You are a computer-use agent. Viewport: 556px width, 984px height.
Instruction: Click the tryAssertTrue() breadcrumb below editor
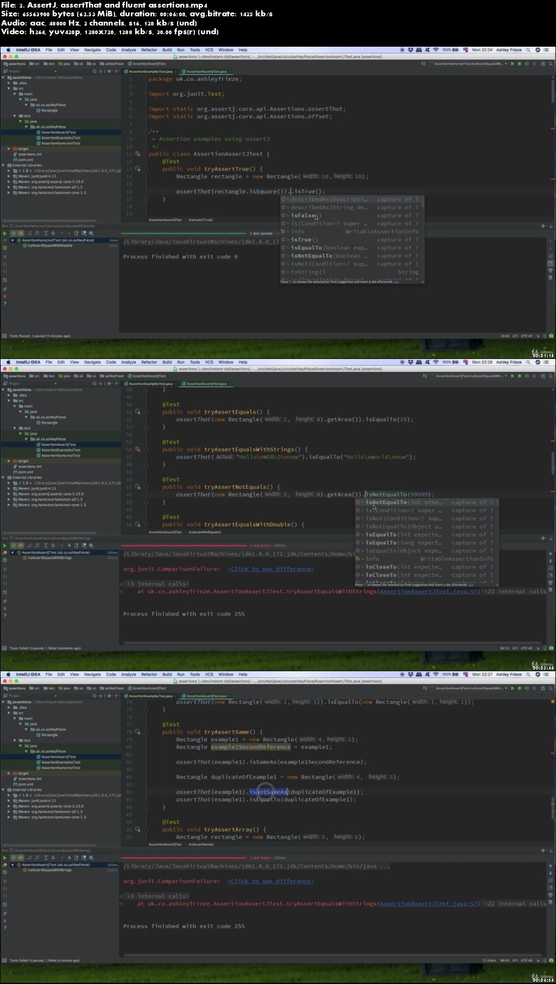[200, 220]
